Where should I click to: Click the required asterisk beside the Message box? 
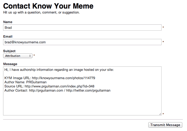pos(163,114)
